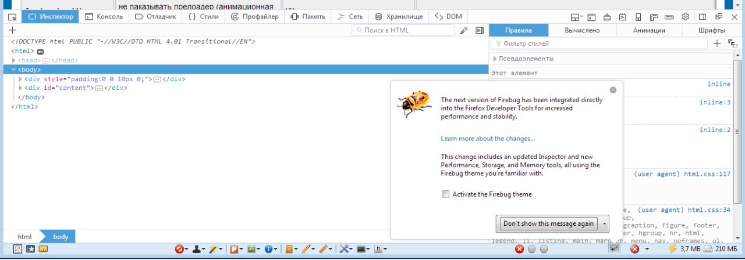Toggle pseudo-class panel icon
This screenshot has height=260, width=745.
click(732, 44)
